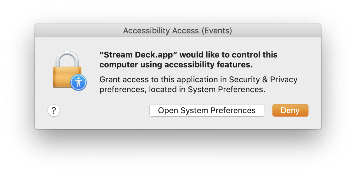The height and width of the screenshot is (175, 356).
Task: Click "would like to control this" heading text
Action: coord(229,55)
